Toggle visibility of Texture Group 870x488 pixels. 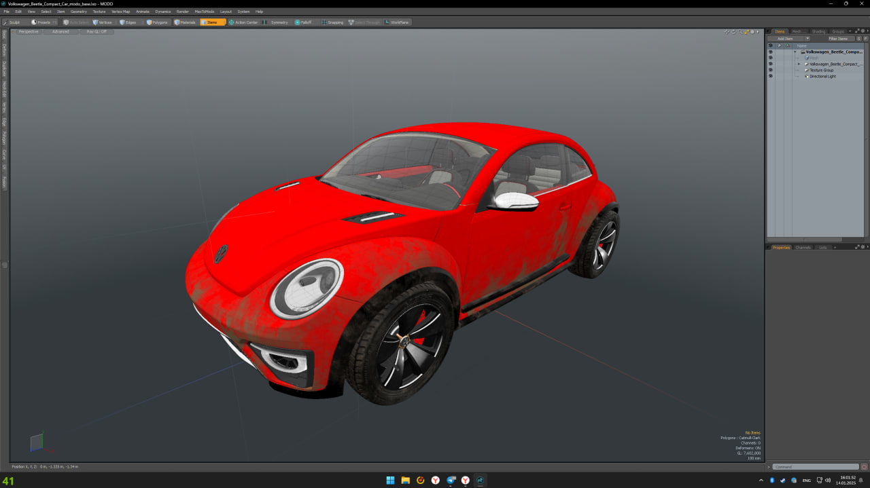pyautogui.click(x=770, y=70)
